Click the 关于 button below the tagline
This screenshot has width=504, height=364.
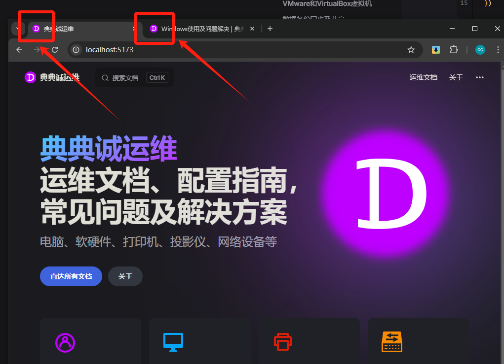125,276
